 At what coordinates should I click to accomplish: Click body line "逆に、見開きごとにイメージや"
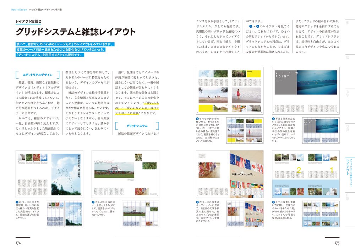point(138,72)
